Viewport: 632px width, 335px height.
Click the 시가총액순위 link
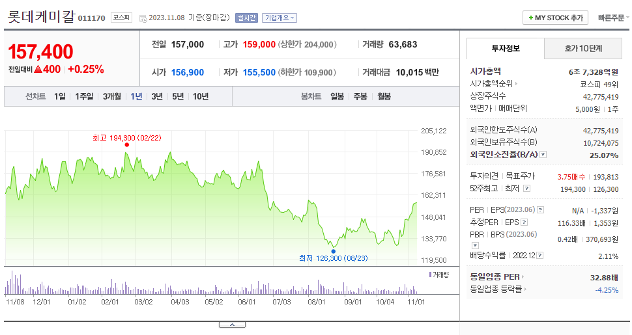[x=491, y=84]
